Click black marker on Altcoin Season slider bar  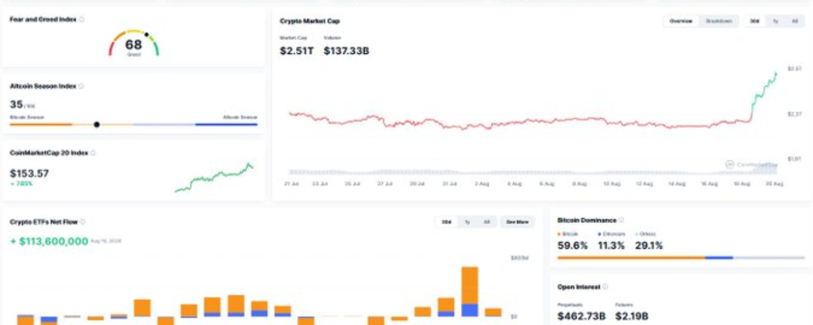coord(97,124)
